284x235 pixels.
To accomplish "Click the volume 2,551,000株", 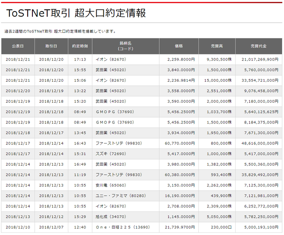I will click(x=219, y=91).
